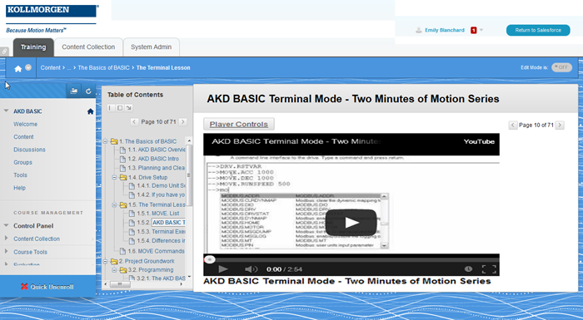Screen dimensions: 583x320
Task: Open Discussions in course menu
Action: tap(29, 150)
